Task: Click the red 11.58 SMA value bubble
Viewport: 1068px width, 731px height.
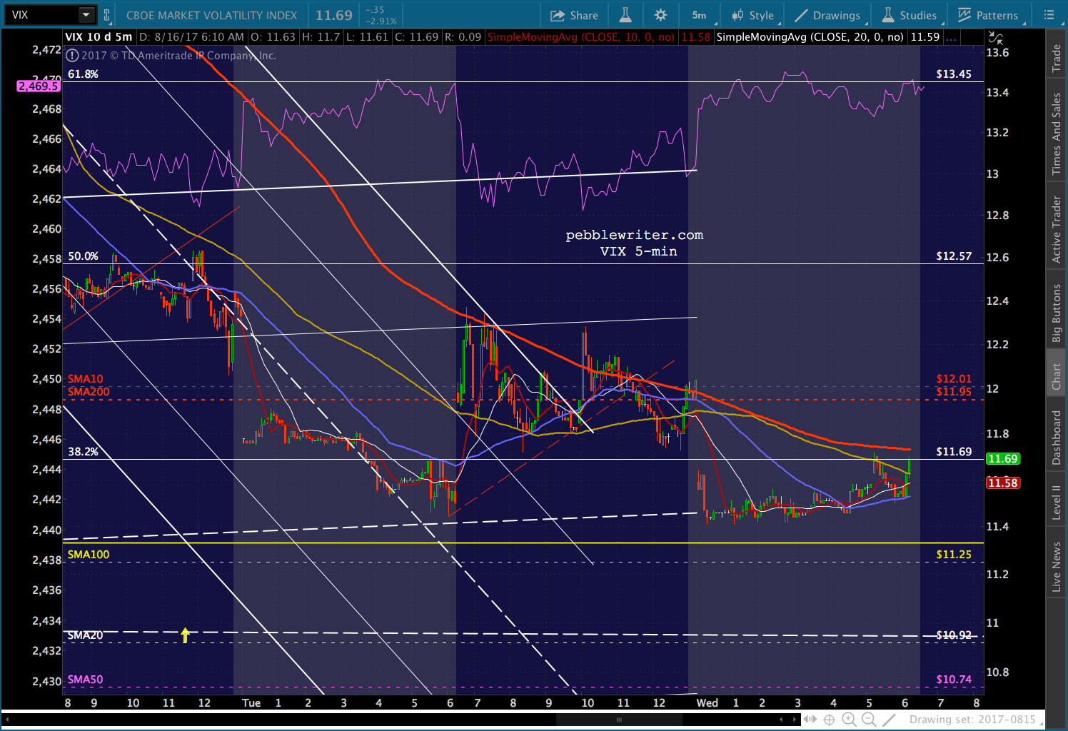Action: [1003, 483]
